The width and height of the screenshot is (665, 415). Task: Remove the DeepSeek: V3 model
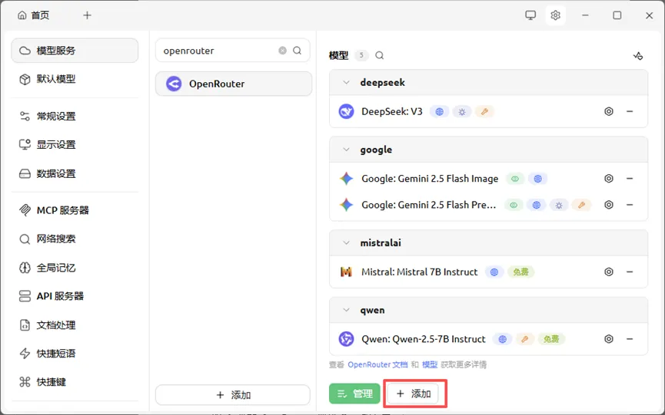pyautogui.click(x=630, y=111)
